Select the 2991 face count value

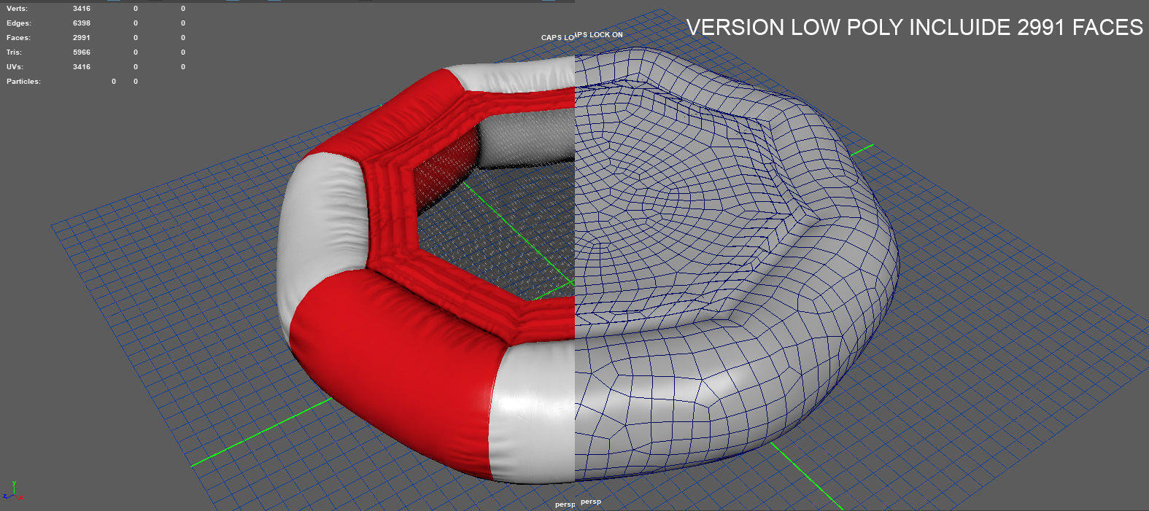82,38
